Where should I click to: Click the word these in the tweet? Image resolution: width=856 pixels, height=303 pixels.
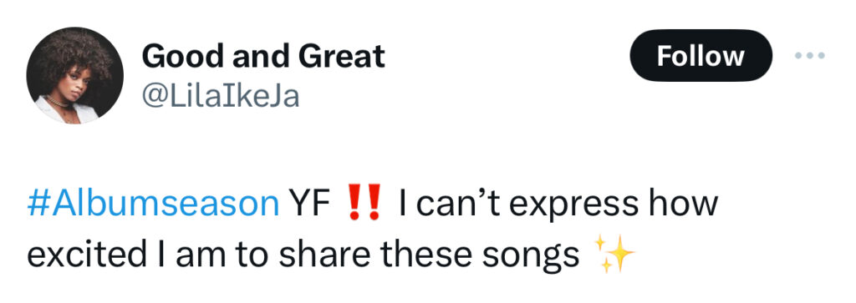point(418,254)
